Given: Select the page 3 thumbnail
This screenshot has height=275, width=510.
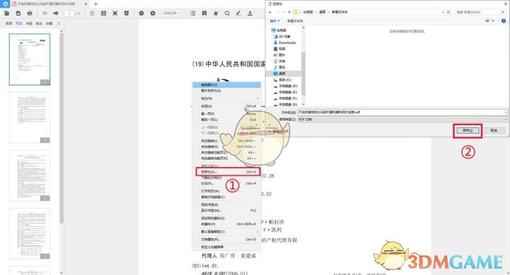Looking at the screenshot, I should point(30,175).
